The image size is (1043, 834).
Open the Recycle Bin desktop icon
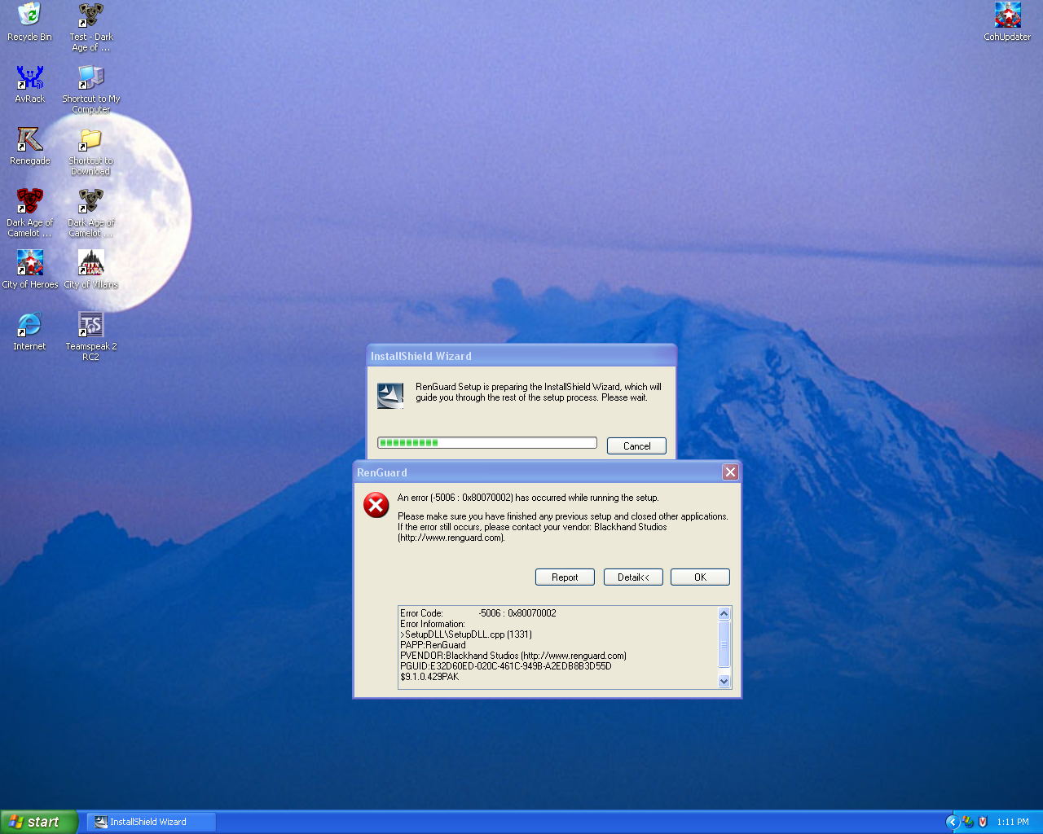tap(29, 15)
